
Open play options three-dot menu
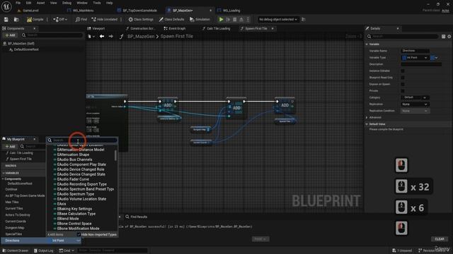pyautogui.click(x=248, y=19)
